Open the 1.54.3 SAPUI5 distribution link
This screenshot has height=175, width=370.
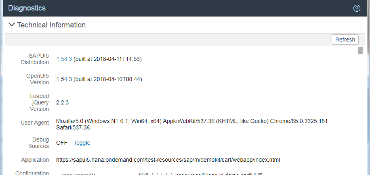tap(64, 59)
